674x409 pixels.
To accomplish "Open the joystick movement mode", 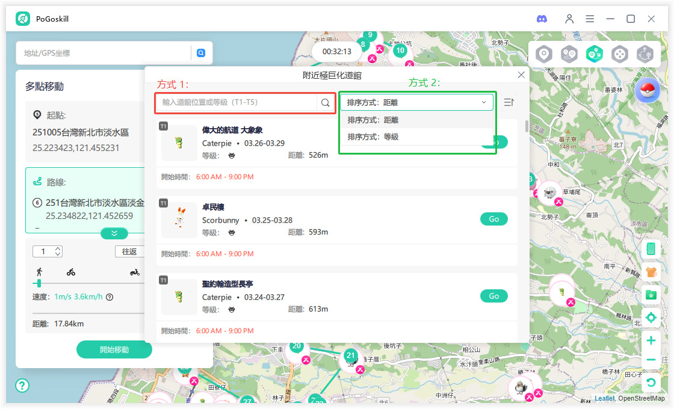I will pos(620,54).
